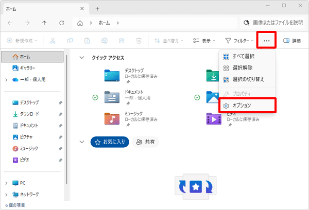Choose 選択の切り替え from the menu
This screenshot has width=309, height=210.
[x=247, y=79]
